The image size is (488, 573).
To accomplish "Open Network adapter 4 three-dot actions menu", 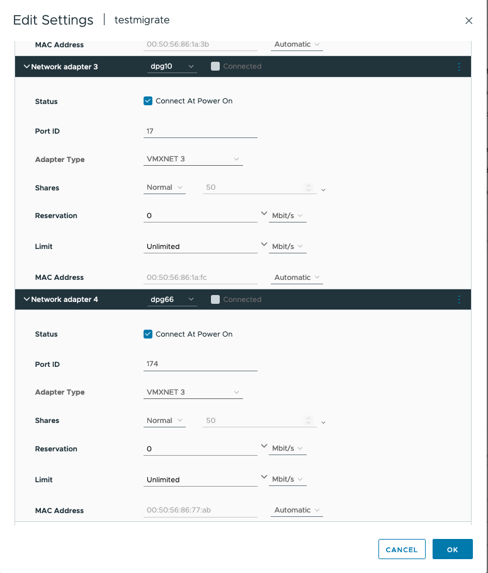I will pos(459,299).
